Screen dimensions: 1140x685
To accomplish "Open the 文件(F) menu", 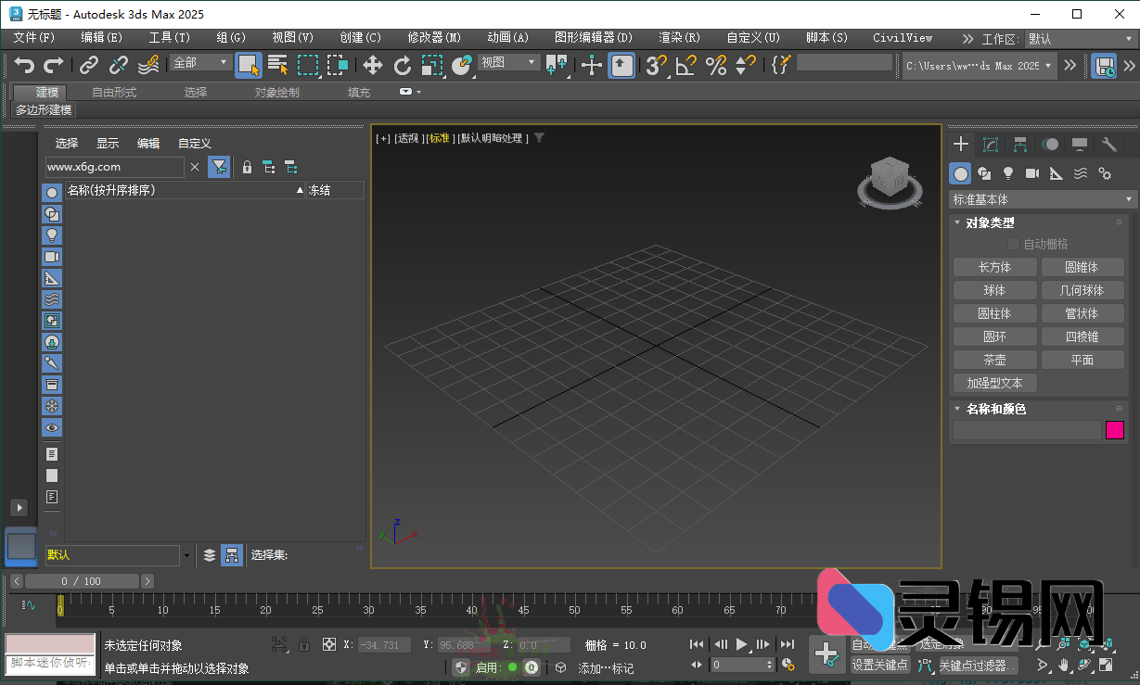I will pyautogui.click(x=34, y=38).
